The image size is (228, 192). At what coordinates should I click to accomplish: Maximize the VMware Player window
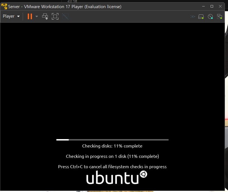(x=212, y=6)
